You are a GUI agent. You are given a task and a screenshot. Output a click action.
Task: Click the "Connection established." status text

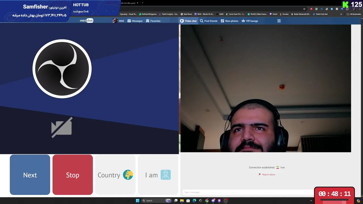coord(262,167)
